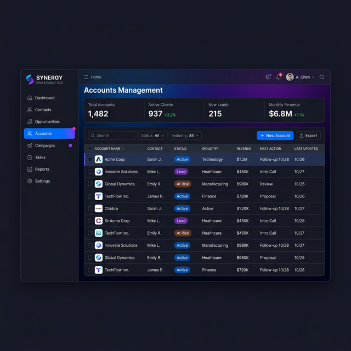Viewport: 351px width, 351px height.
Task: Click the Status column header
Action: click(180, 149)
